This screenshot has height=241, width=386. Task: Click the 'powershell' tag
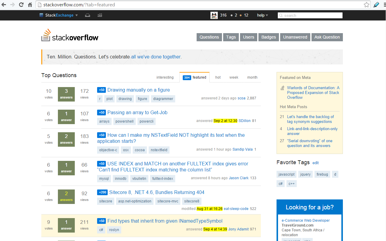point(125,121)
